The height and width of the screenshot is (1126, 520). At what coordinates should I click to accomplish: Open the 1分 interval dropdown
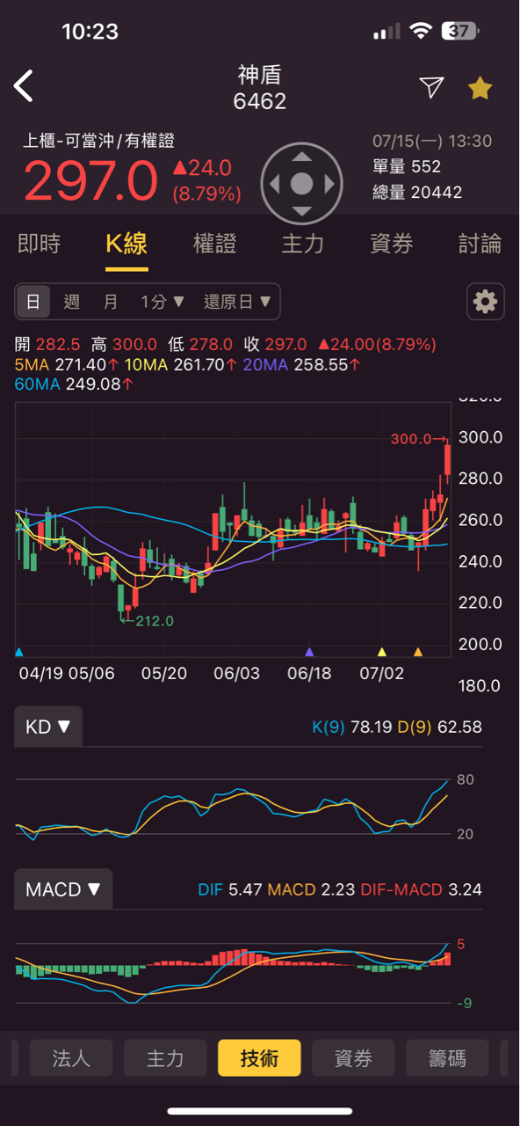click(x=162, y=302)
